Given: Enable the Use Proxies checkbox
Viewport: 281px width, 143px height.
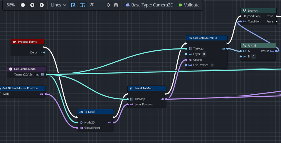Looking at the screenshot, I should click(212, 65).
